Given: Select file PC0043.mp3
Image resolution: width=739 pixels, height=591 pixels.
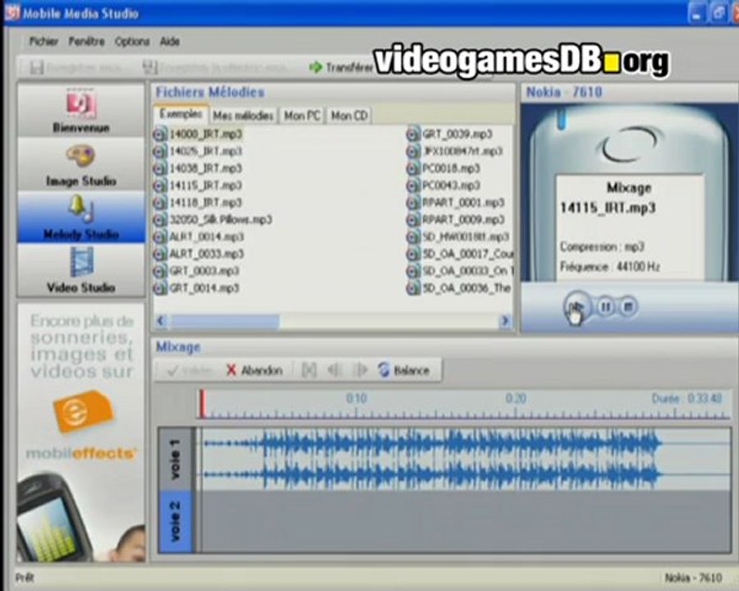Looking at the screenshot, I should coord(451,186).
